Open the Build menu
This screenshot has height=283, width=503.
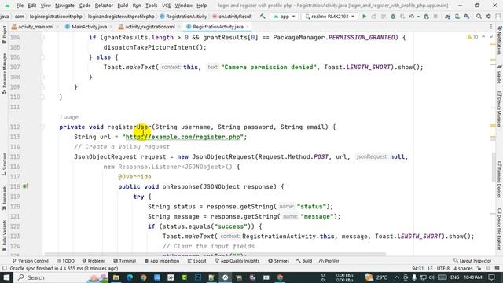pos(123,6)
